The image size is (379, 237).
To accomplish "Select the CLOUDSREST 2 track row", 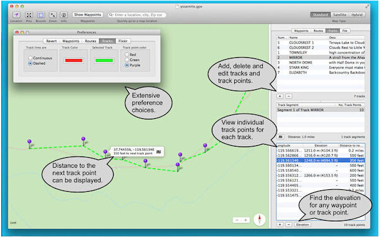I will (x=321, y=48).
